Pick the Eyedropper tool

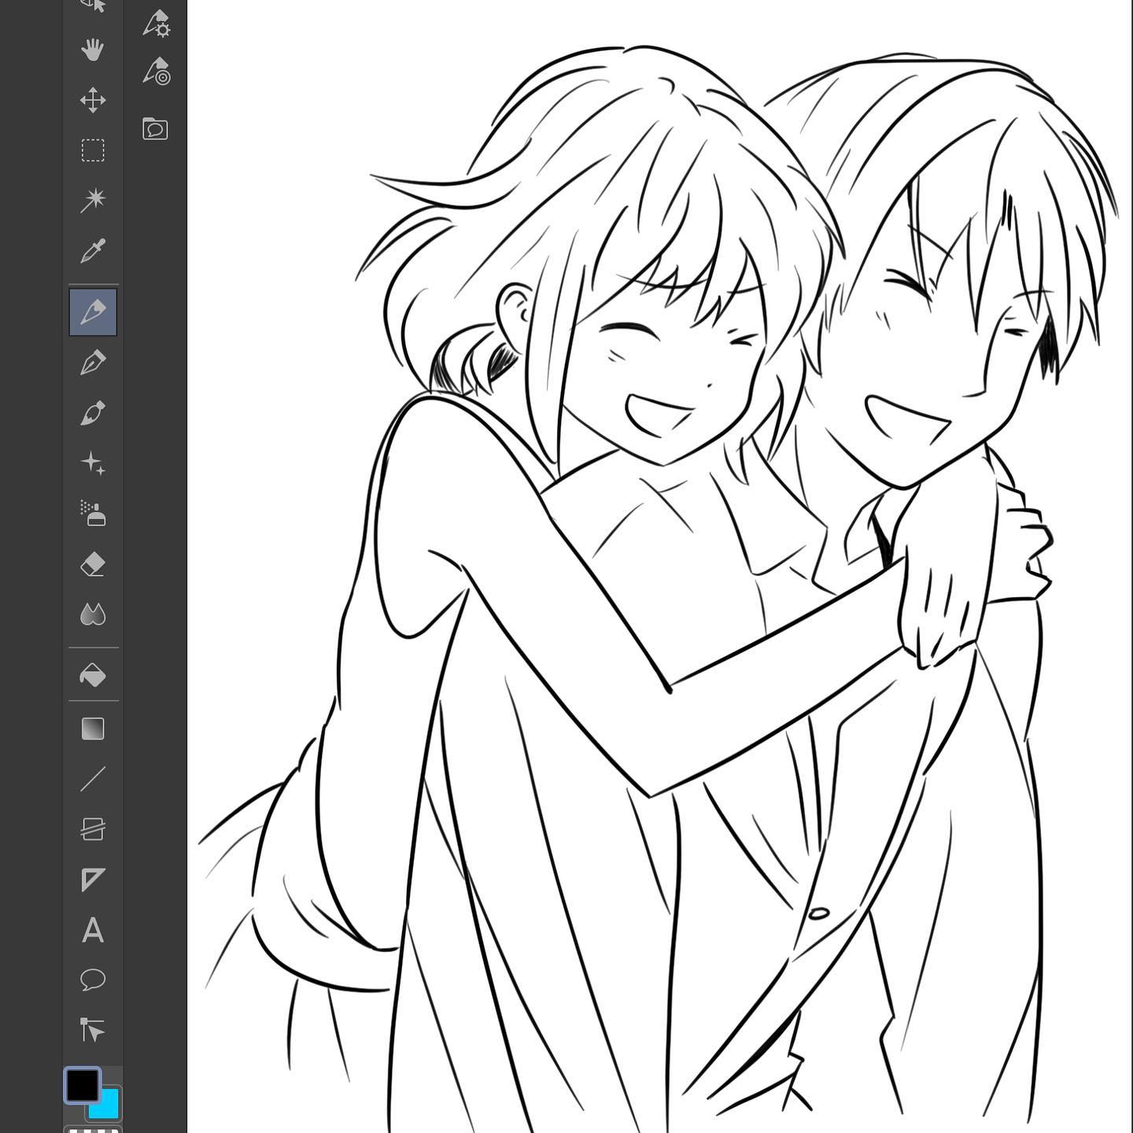93,251
